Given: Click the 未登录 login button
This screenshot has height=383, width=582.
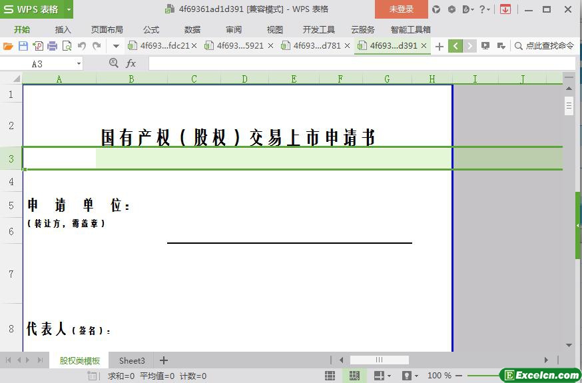Looking at the screenshot, I should (x=401, y=9).
